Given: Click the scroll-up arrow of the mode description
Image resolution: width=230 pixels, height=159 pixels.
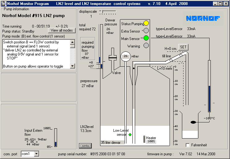Looking at the screenshot, I should point(73,42).
